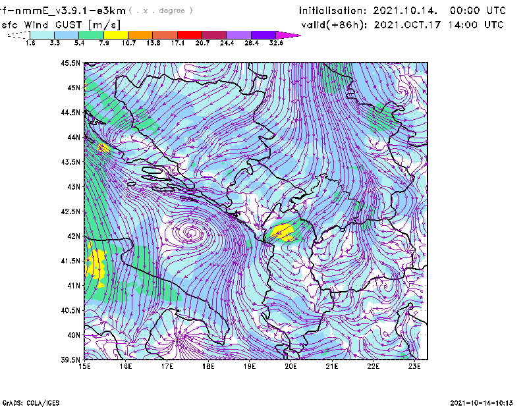Click the orange gust spot near 43.8N 15.5E

tap(103, 148)
